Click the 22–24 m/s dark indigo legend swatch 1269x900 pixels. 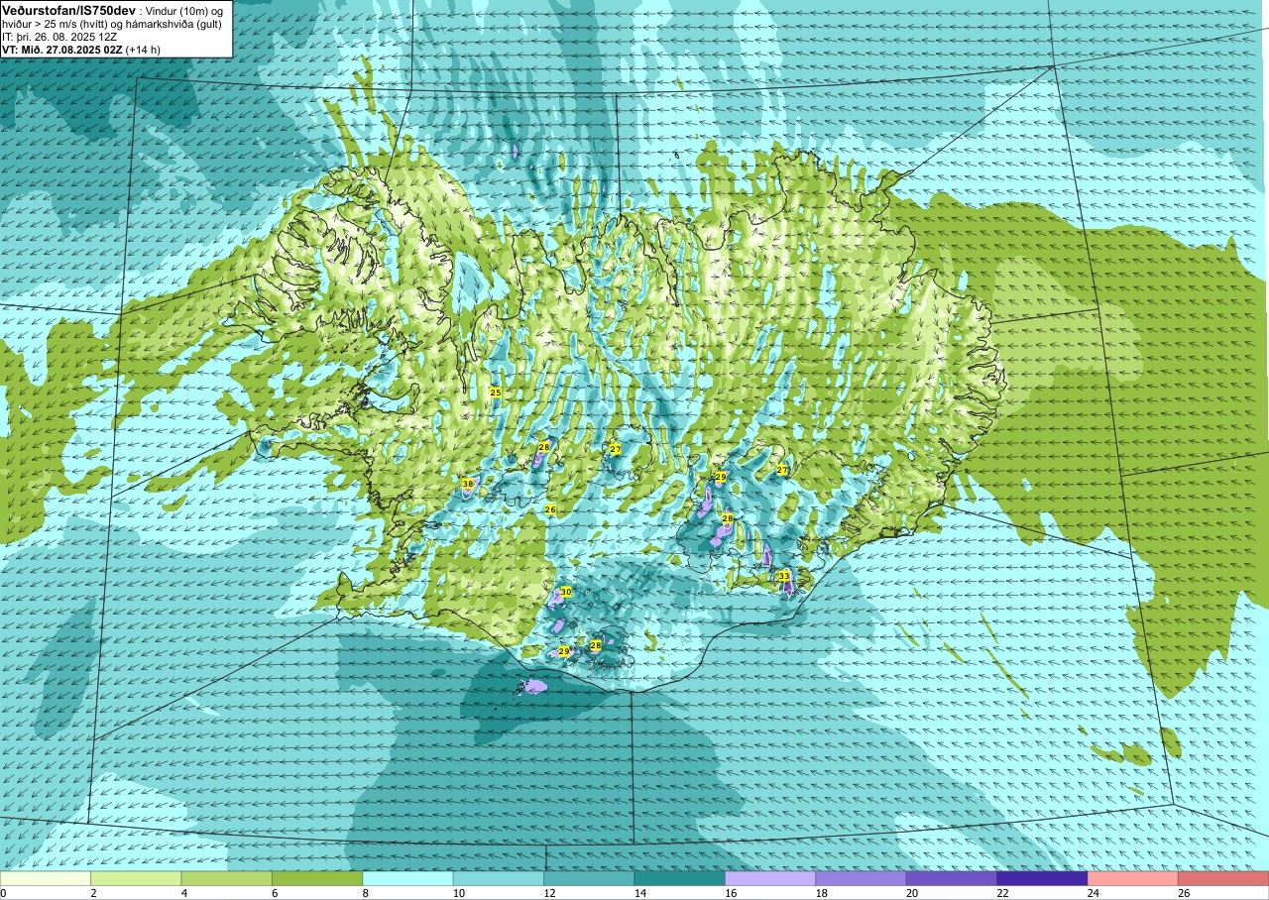point(1042,878)
